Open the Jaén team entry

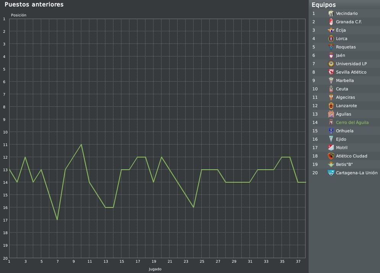click(340, 55)
